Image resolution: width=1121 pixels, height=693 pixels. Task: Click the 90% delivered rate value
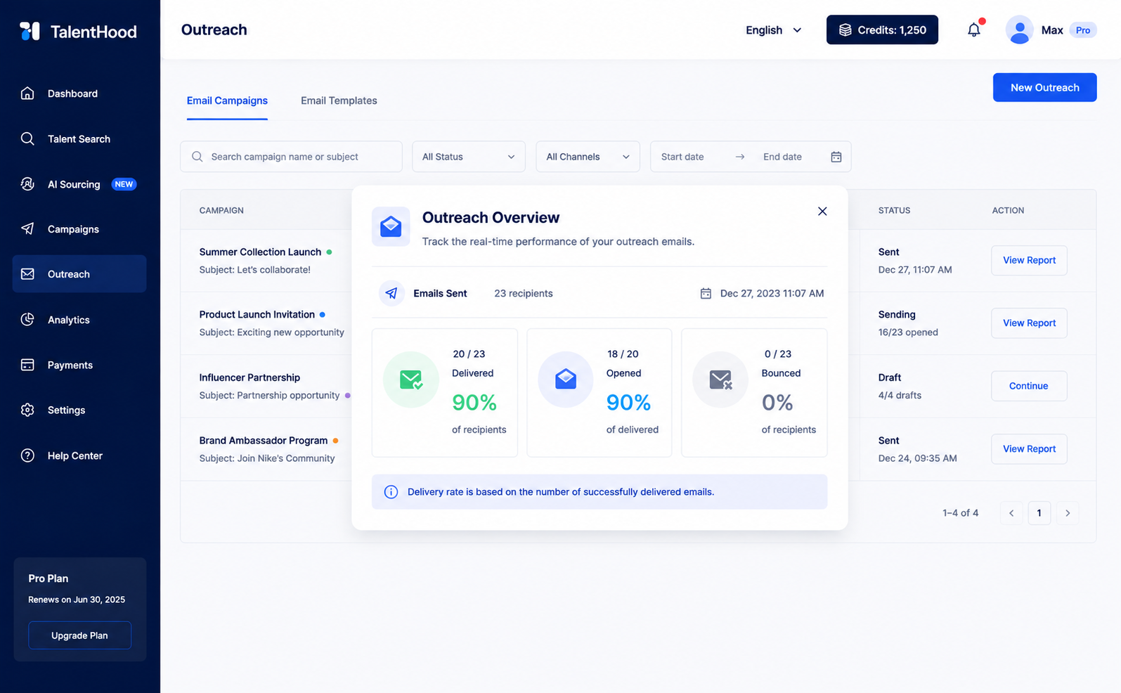click(x=474, y=403)
